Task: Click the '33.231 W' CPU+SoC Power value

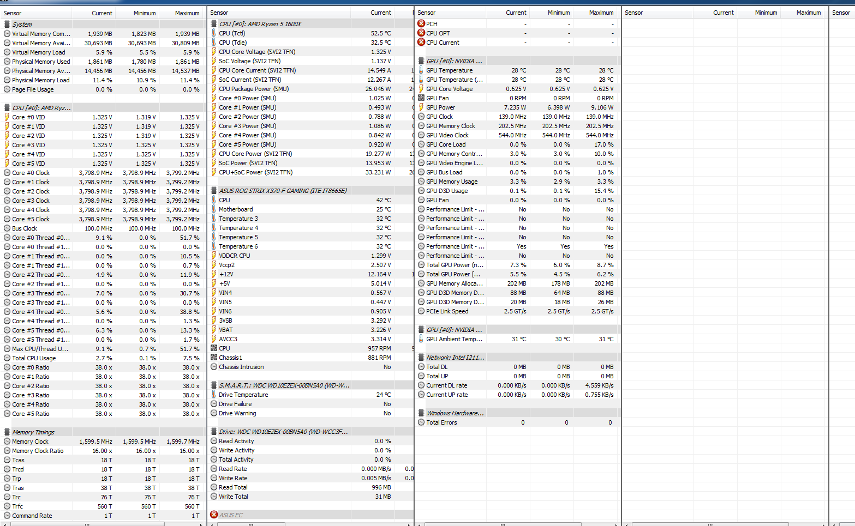Action: 379,172
